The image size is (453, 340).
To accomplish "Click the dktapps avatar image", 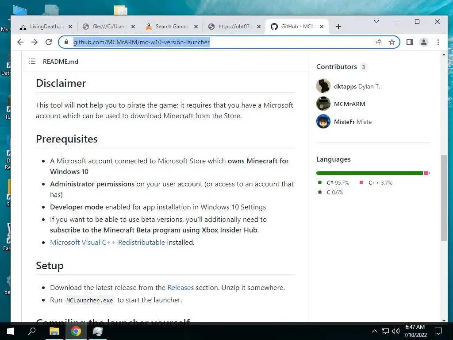I will point(323,85).
